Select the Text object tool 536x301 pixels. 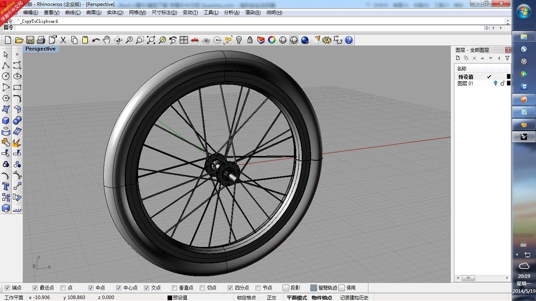(x=6, y=186)
